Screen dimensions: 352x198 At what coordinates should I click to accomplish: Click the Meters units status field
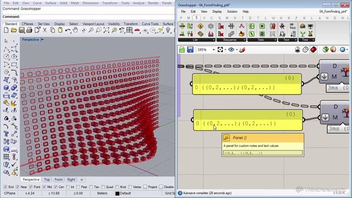[x=102, y=193]
